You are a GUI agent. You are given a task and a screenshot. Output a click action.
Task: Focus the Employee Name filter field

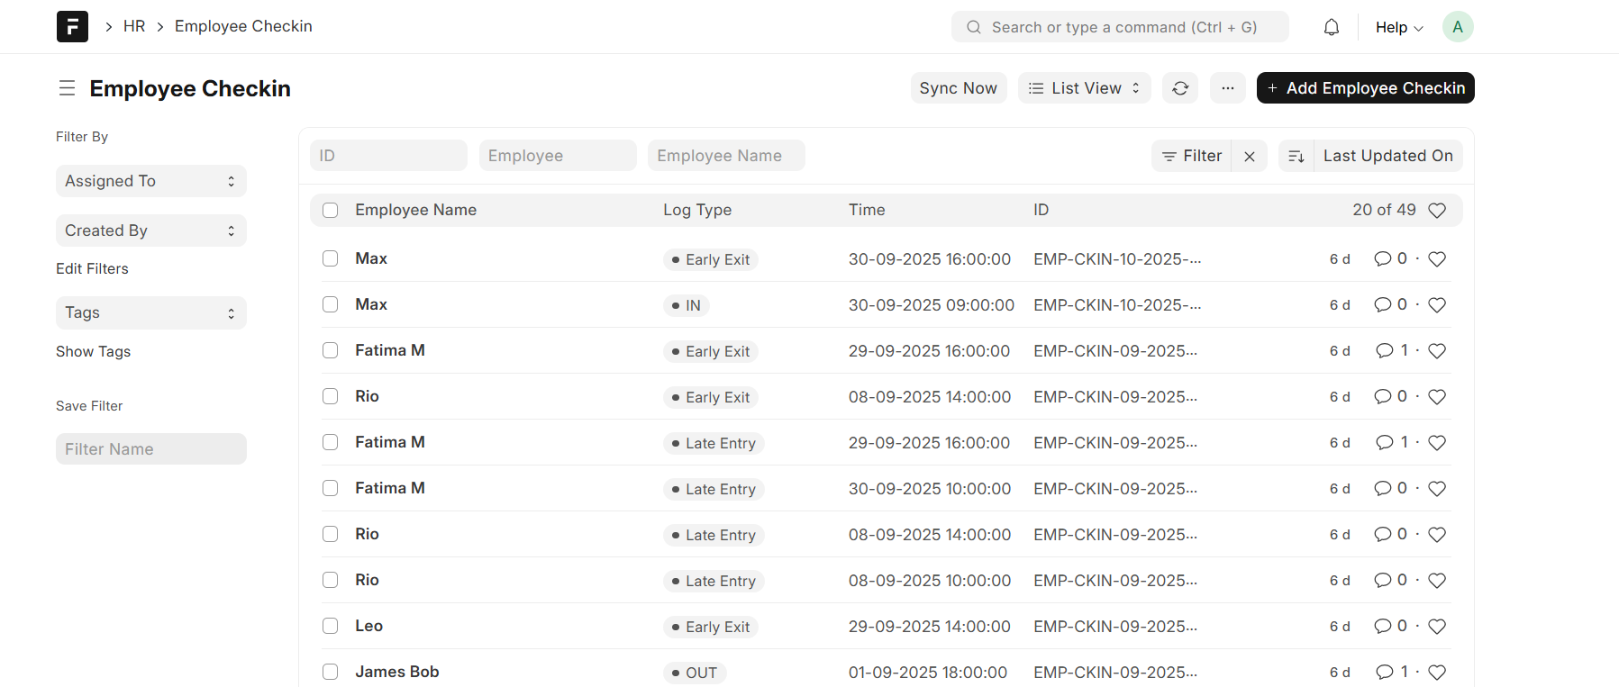725,156
